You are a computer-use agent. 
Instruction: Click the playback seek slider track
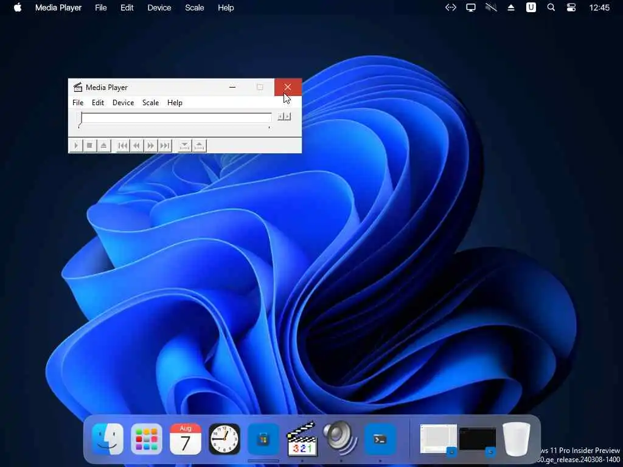[175, 117]
